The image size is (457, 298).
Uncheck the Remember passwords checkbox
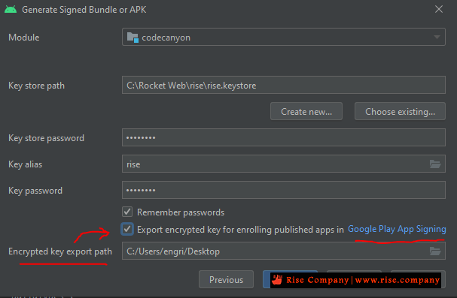pos(127,212)
